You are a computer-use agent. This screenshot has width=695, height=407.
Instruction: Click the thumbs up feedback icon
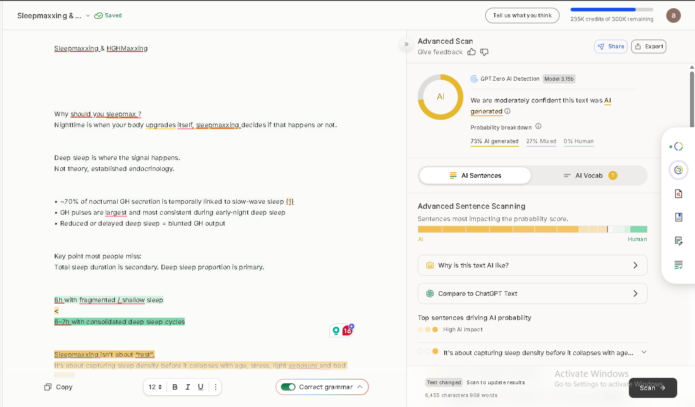[472, 52]
